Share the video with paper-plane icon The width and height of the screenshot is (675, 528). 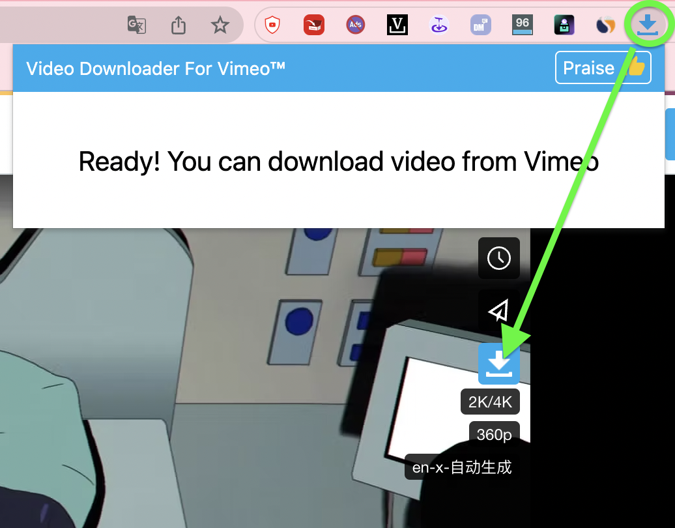tap(499, 310)
